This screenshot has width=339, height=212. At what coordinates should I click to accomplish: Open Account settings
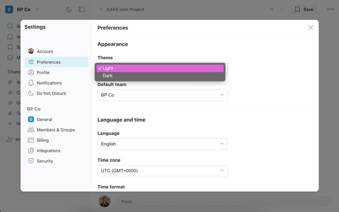[x=45, y=52]
